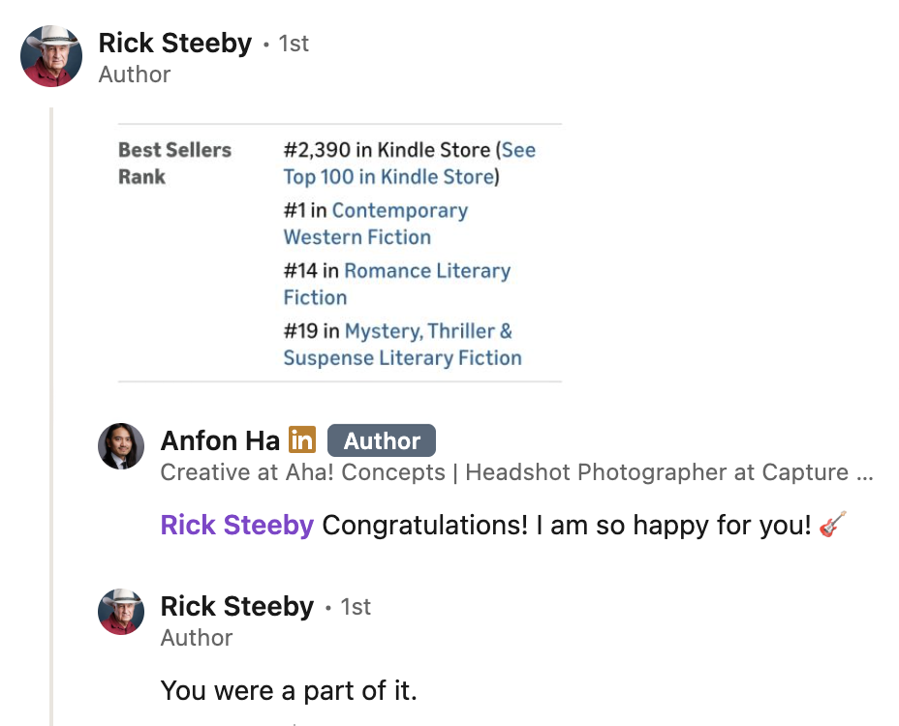Open the Contemporary Western Fiction category link
899x726 pixels.
[x=376, y=224]
